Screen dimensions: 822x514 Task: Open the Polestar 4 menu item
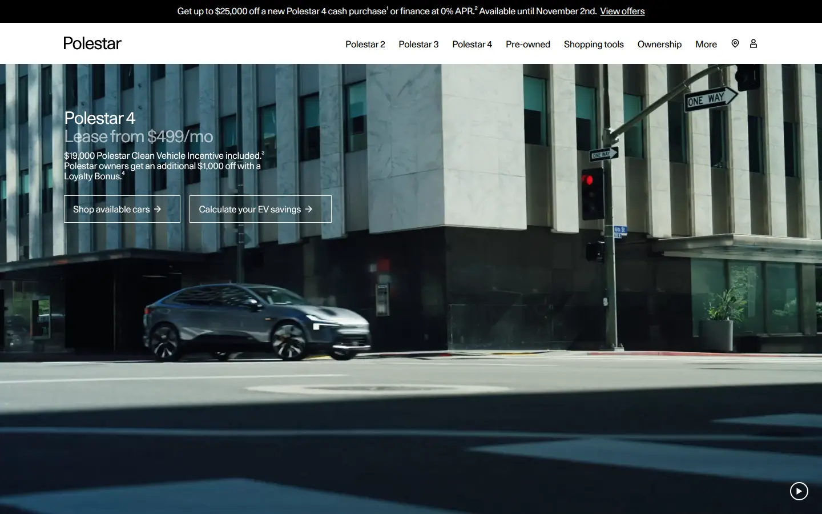[472, 45]
